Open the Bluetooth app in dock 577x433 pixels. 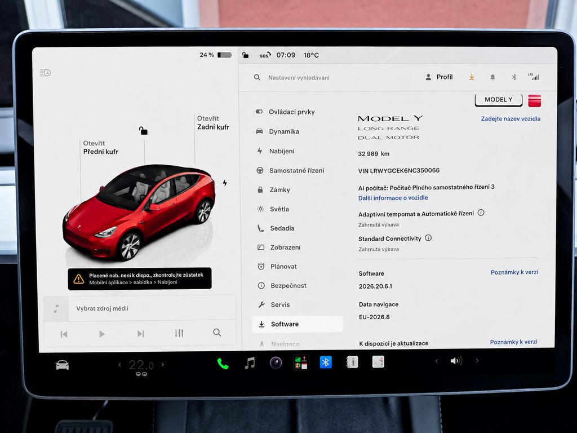(x=326, y=363)
